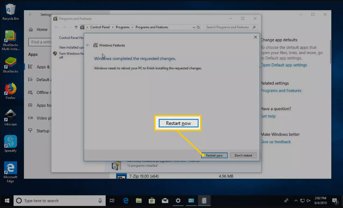Click the Get help link
Viewport: 343px width, 208px height.
(x=268, y=116)
